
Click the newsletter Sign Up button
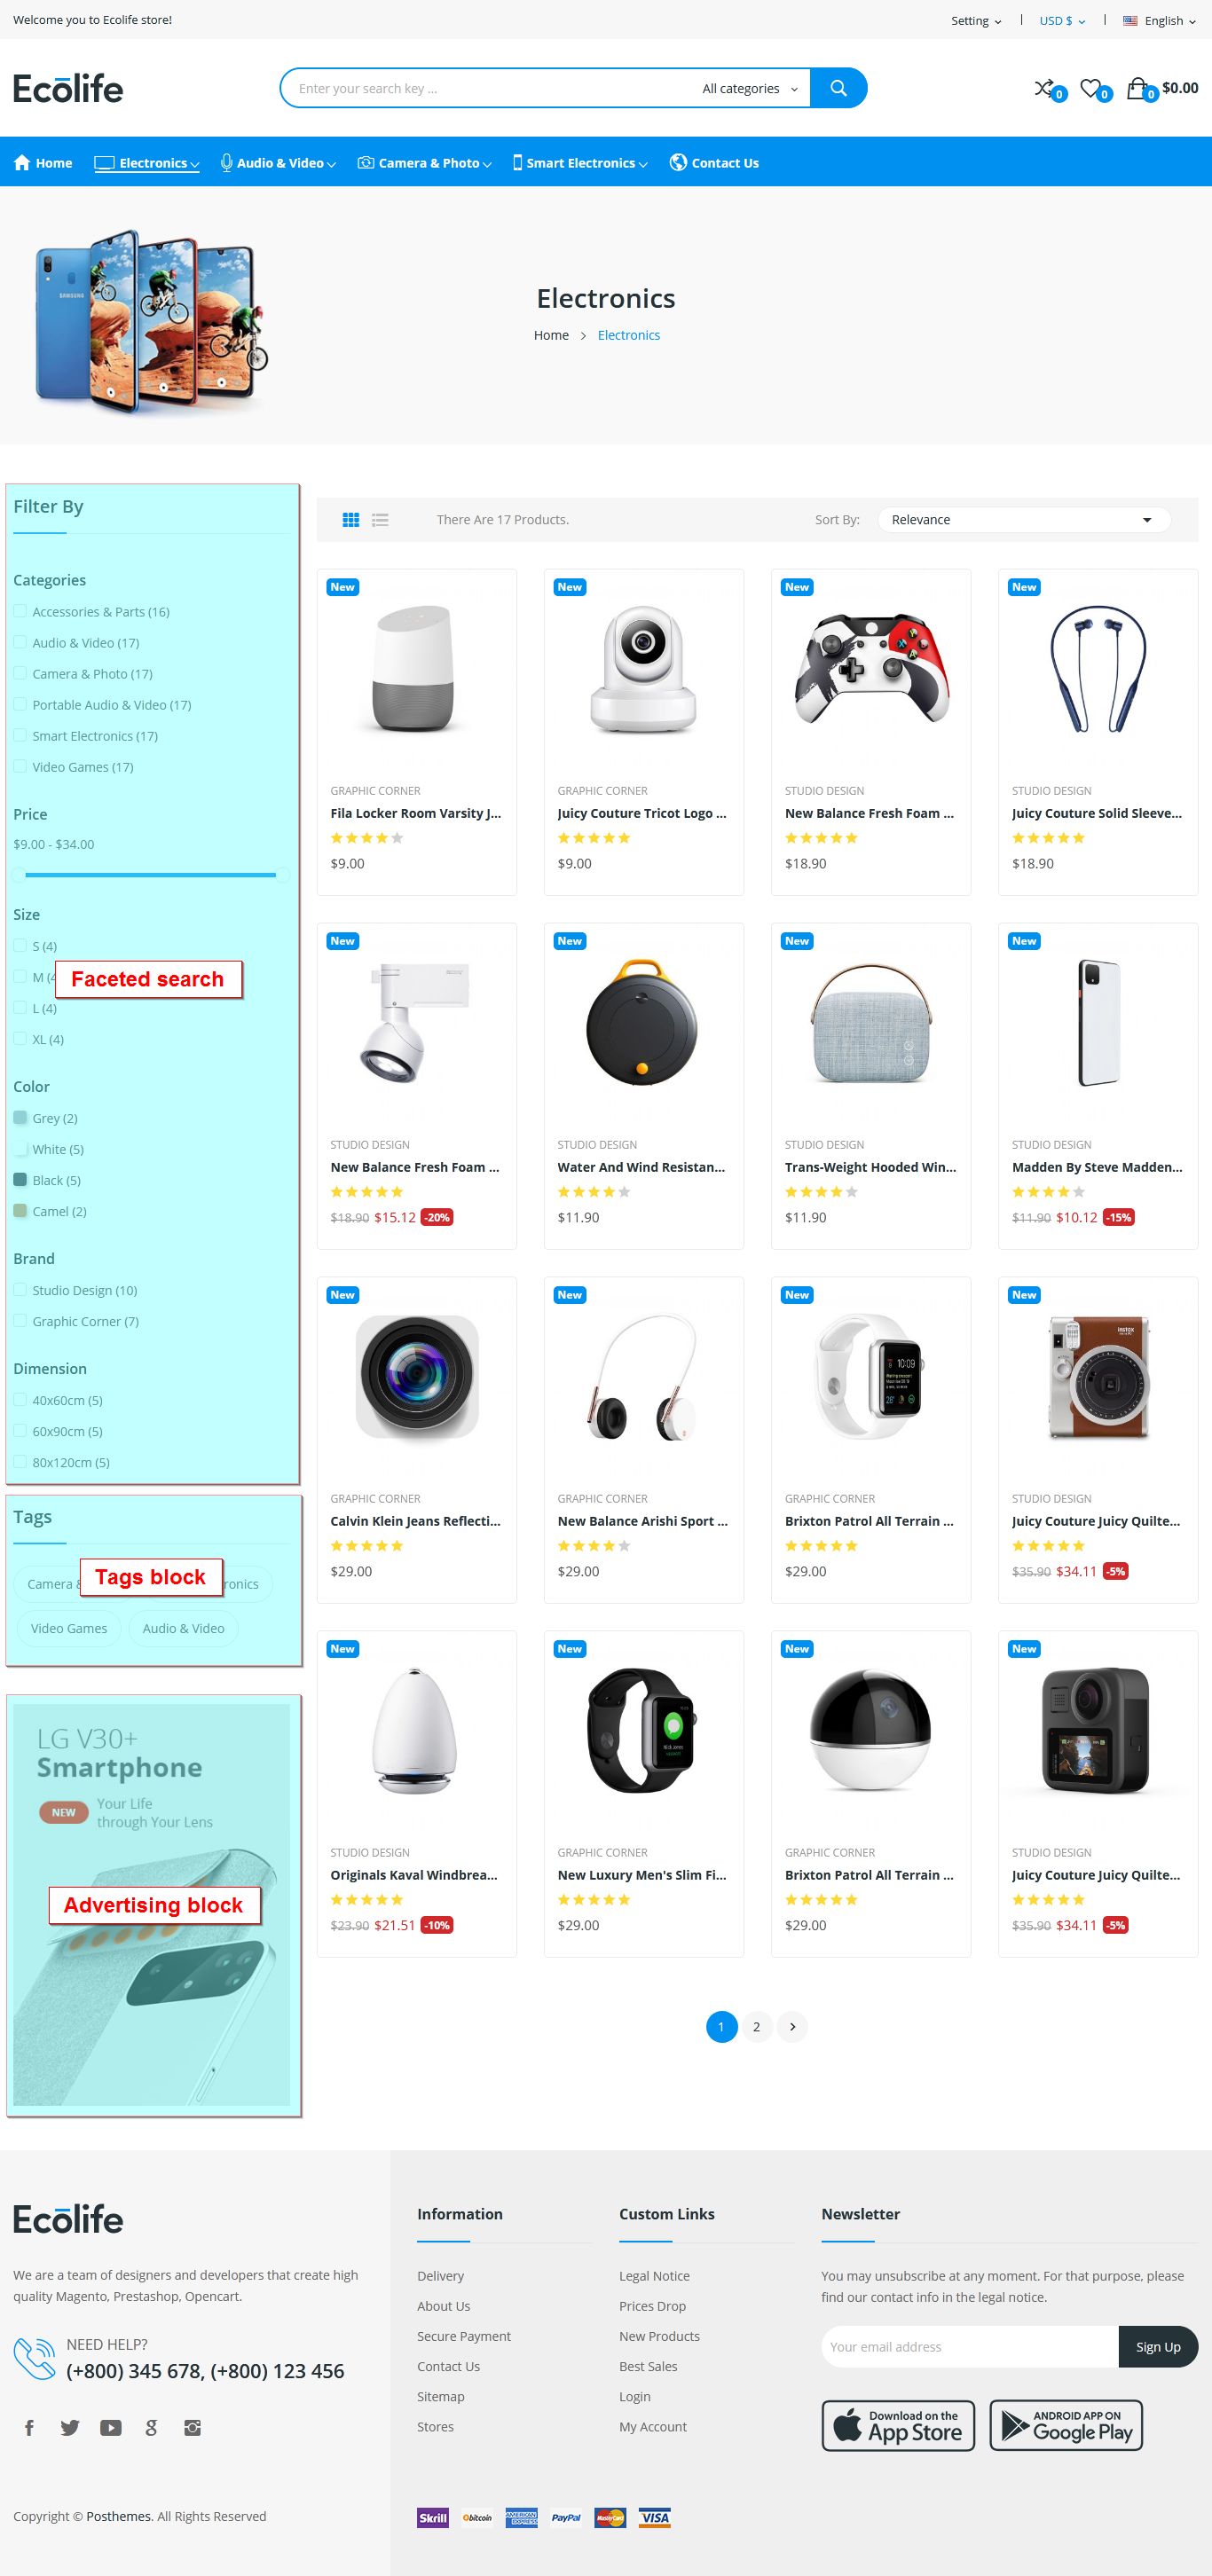pyautogui.click(x=1157, y=2346)
